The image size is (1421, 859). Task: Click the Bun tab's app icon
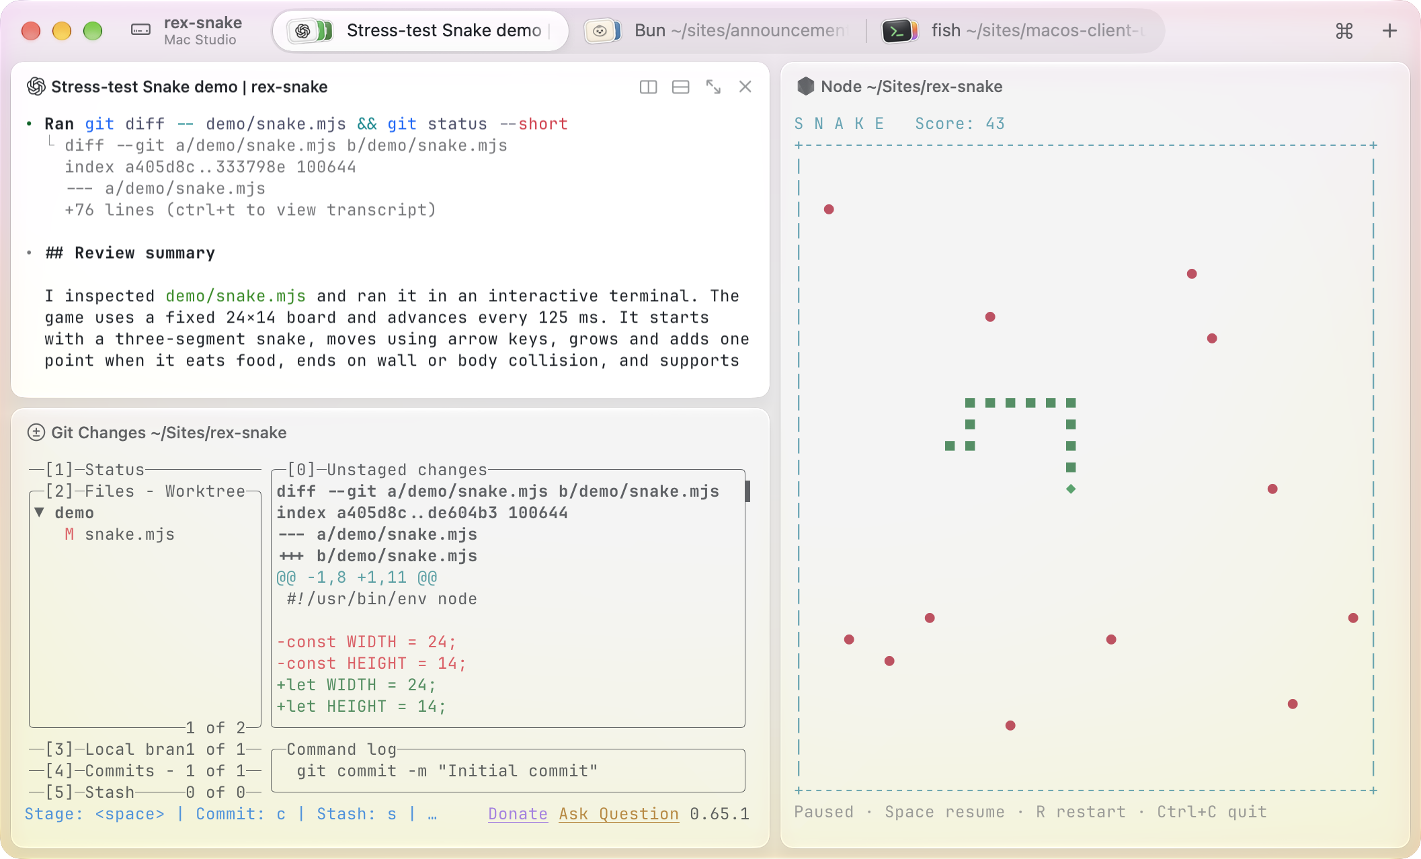(x=603, y=31)
